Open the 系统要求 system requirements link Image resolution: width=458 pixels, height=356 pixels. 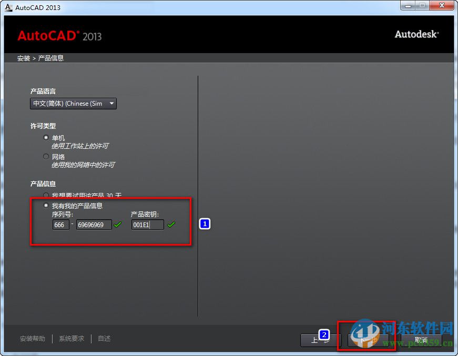pyautogui.click(x=71, y=339)
